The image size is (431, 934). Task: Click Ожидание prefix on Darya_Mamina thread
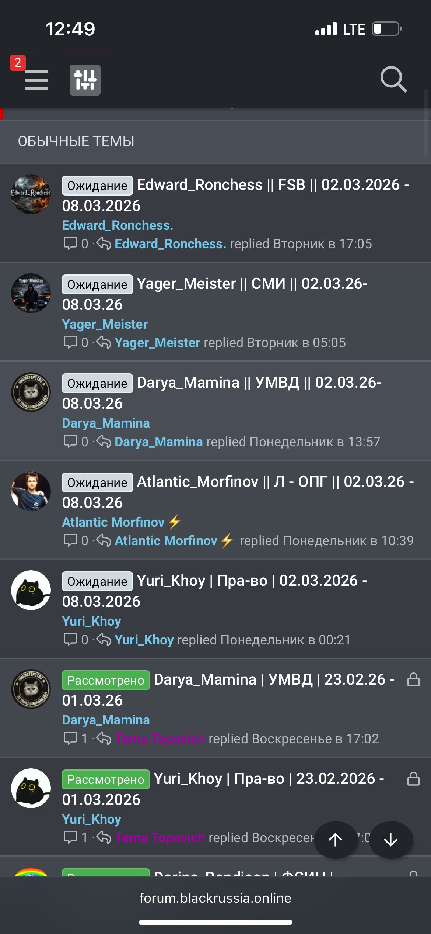[97, 383]
